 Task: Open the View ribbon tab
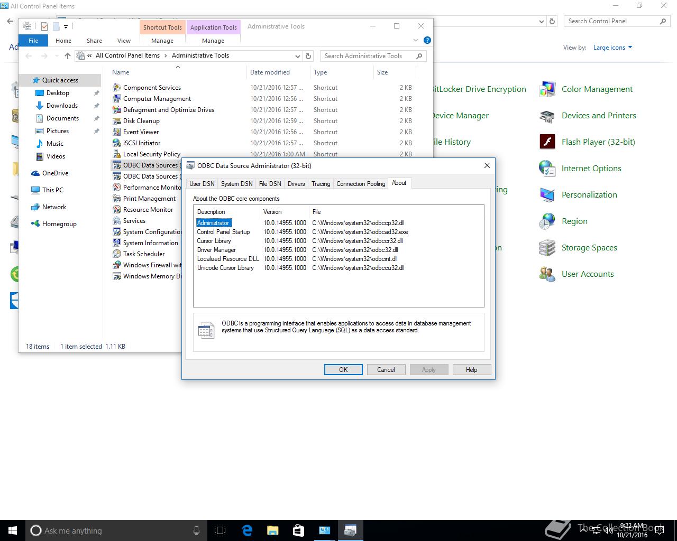pyautogui.click(x=124, y=41)
